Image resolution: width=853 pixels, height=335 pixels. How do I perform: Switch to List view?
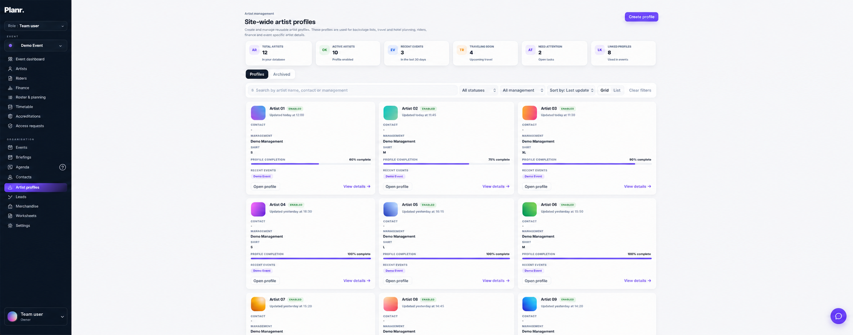click(x=617, y=90)
